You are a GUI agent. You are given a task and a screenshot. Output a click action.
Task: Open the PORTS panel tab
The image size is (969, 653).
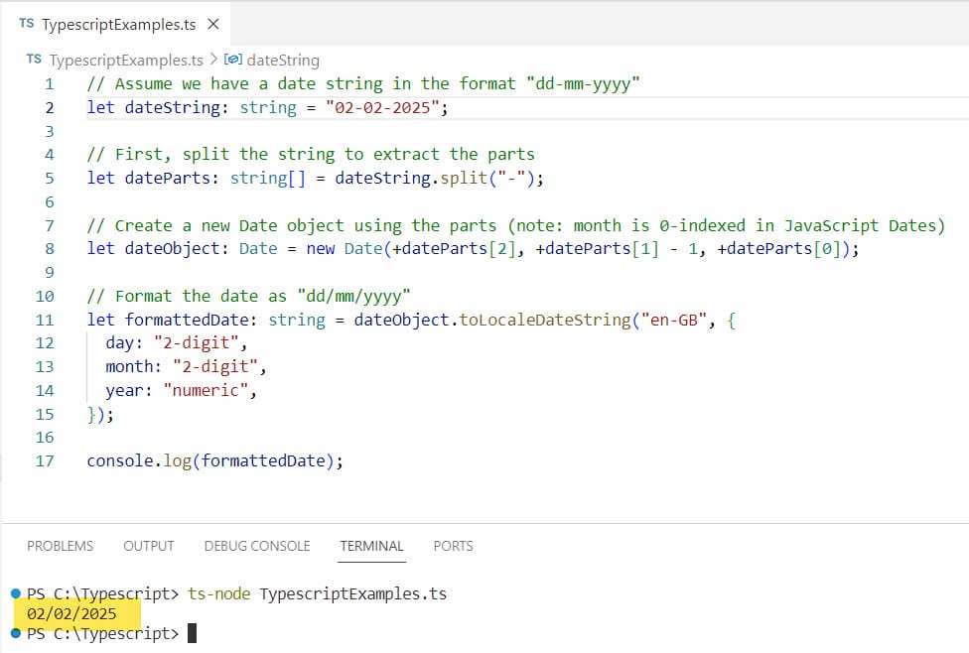pos(453,546)
